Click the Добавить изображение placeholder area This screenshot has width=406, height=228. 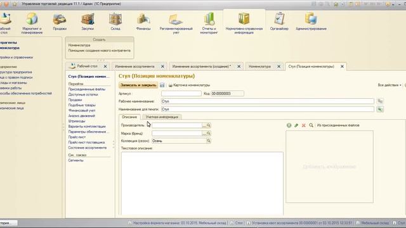point(329,167)
